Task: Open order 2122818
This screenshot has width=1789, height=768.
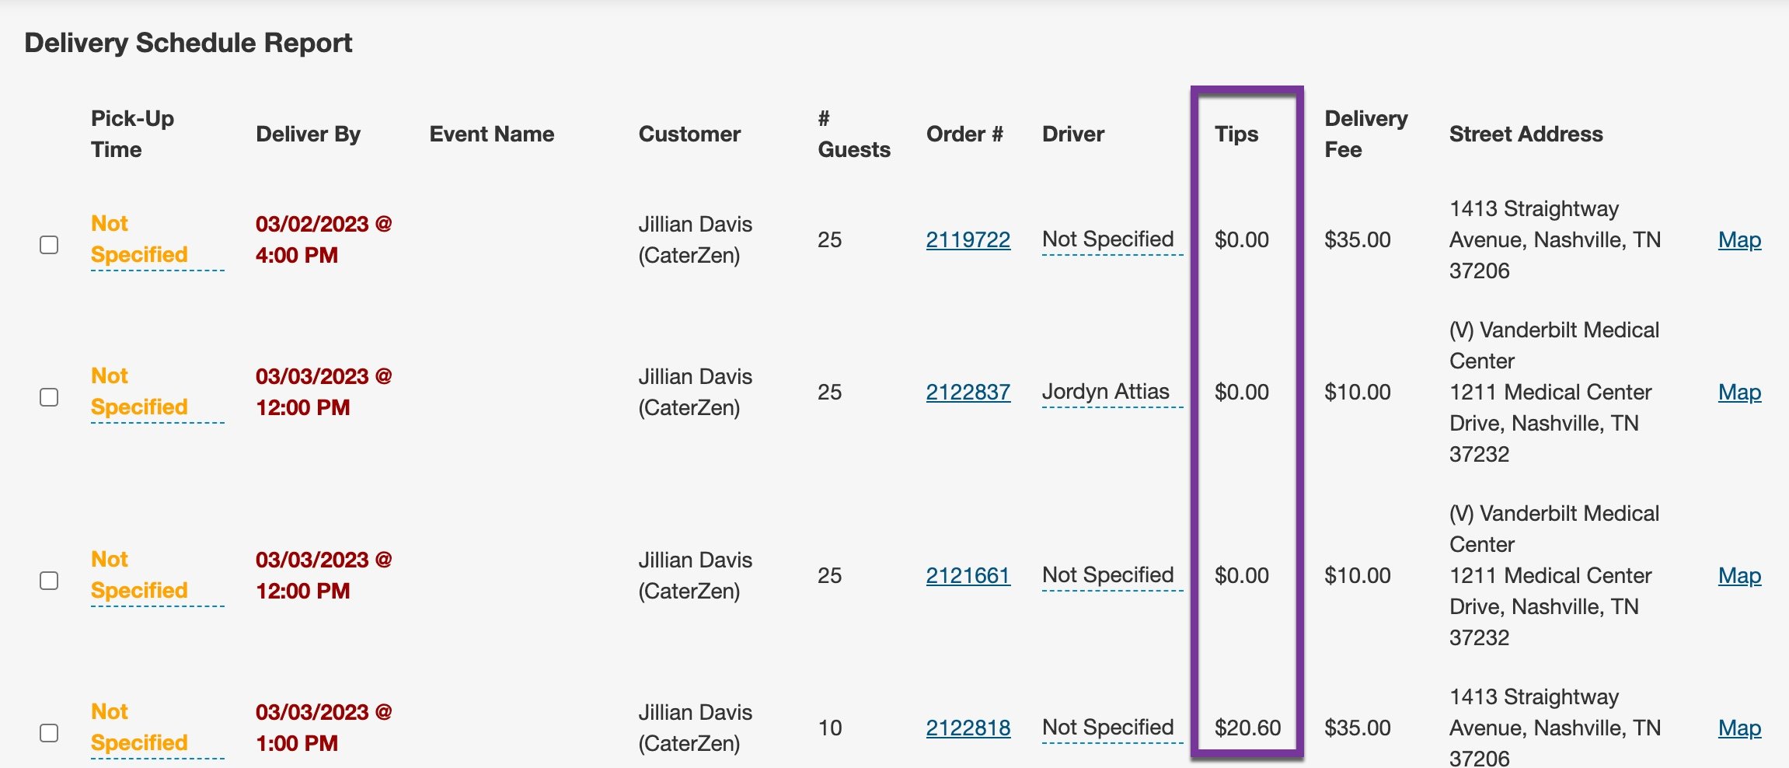Action: click(967, 728)
